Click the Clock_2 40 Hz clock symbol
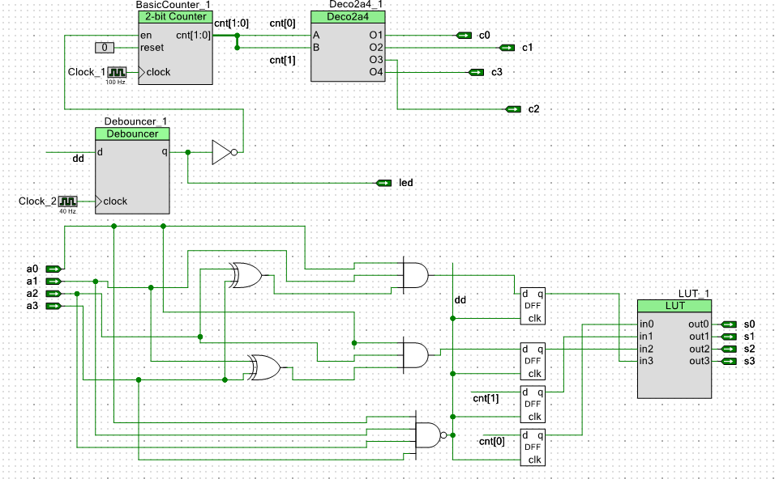The width and height of the screenshot is (775, 479). [x=68, y=201]
